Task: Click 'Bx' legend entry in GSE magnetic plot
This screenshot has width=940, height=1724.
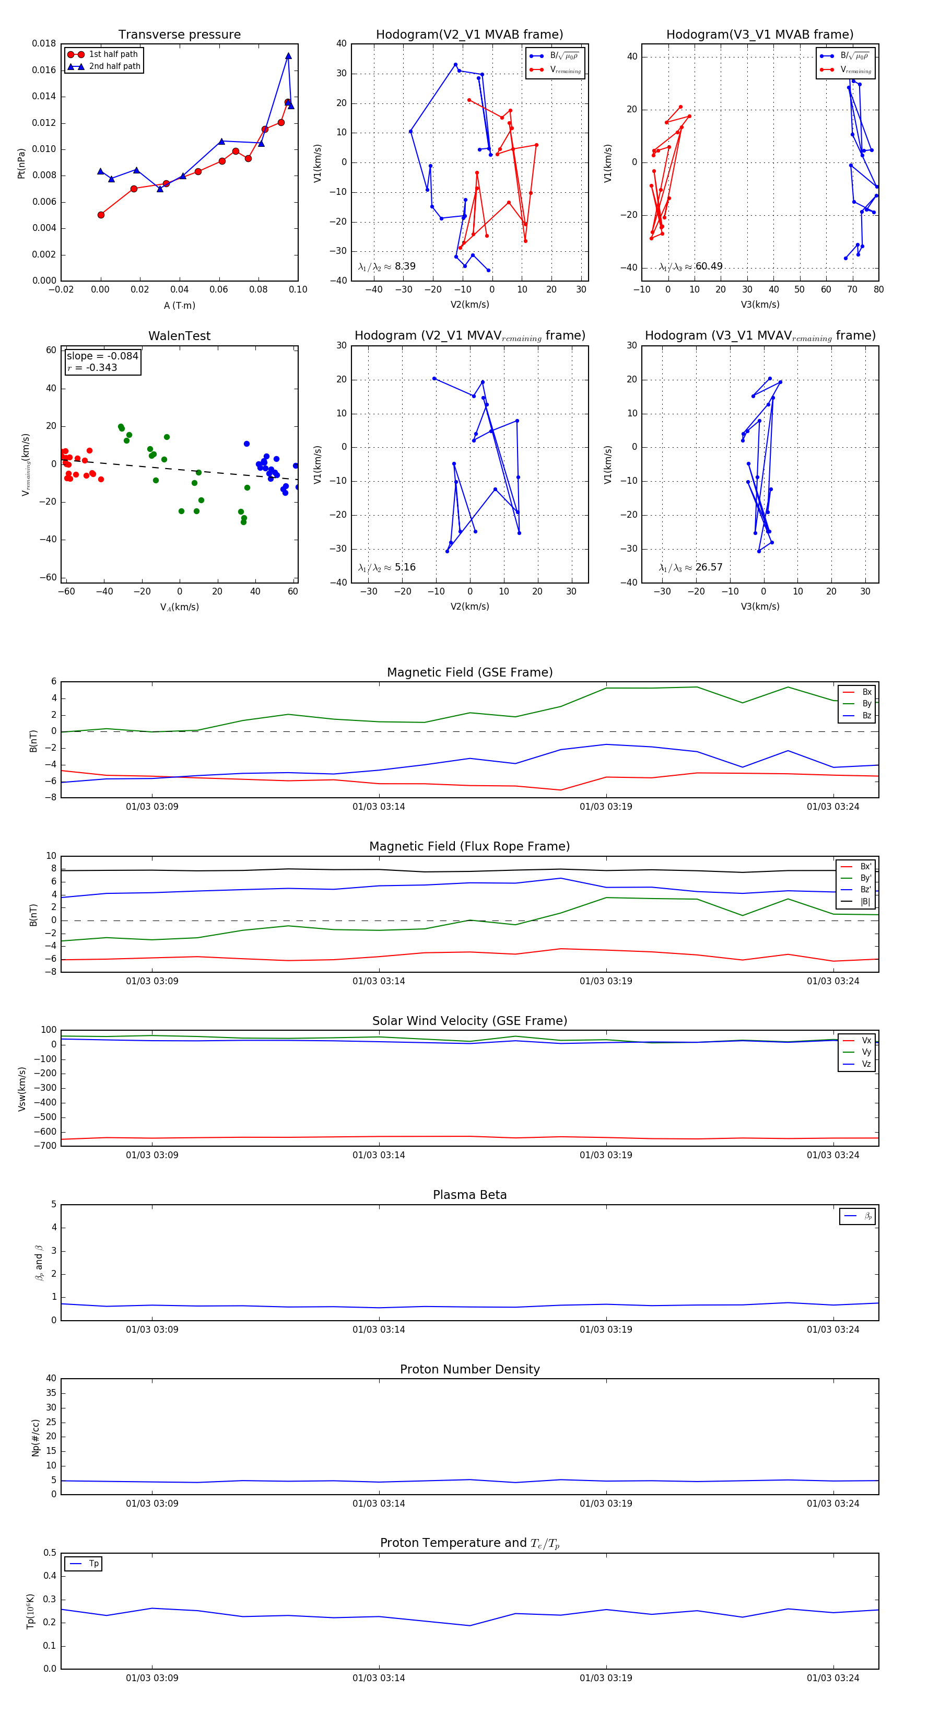Action: (857, 692)
